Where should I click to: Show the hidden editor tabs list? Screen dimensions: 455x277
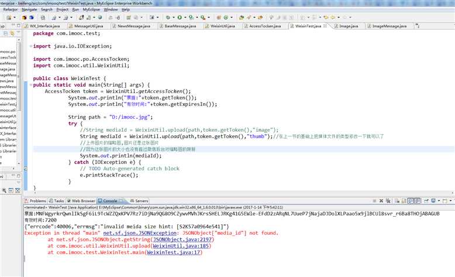417,26
